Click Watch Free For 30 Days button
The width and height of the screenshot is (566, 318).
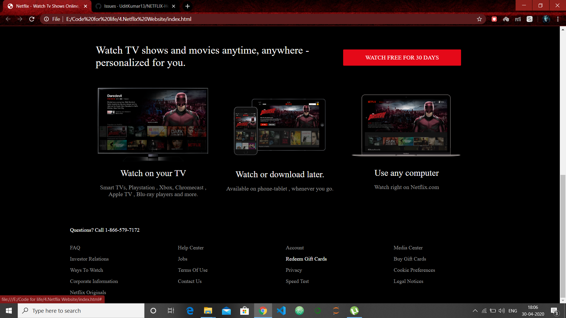point(402,58)
